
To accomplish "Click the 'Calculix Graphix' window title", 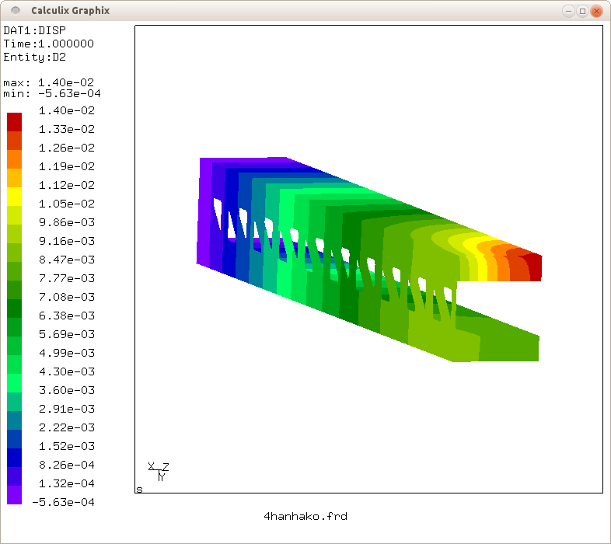I will click(x=71, y=11).
